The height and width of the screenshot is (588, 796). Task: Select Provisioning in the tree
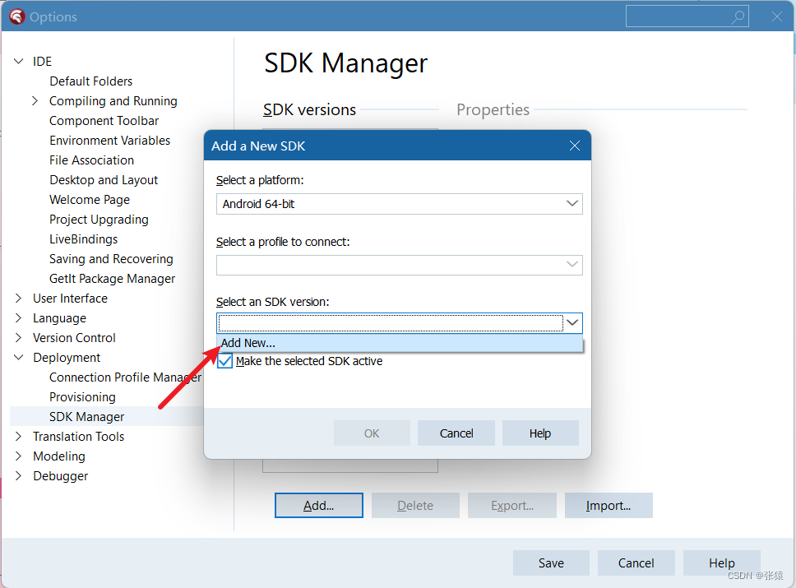(x=83, y=397)
